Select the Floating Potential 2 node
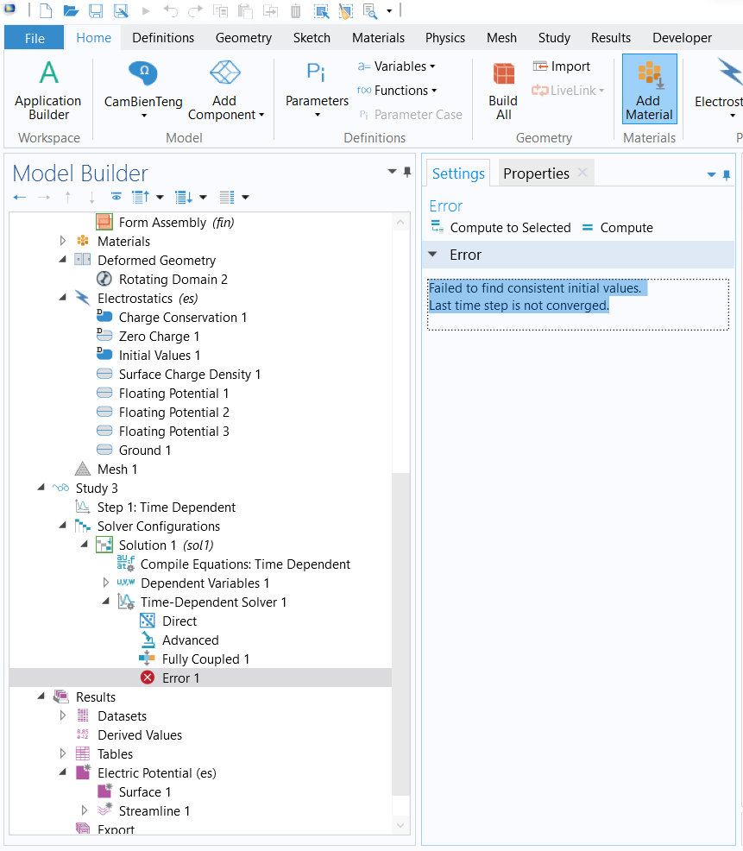Viewport: 743px width, 851px height. 173,412
